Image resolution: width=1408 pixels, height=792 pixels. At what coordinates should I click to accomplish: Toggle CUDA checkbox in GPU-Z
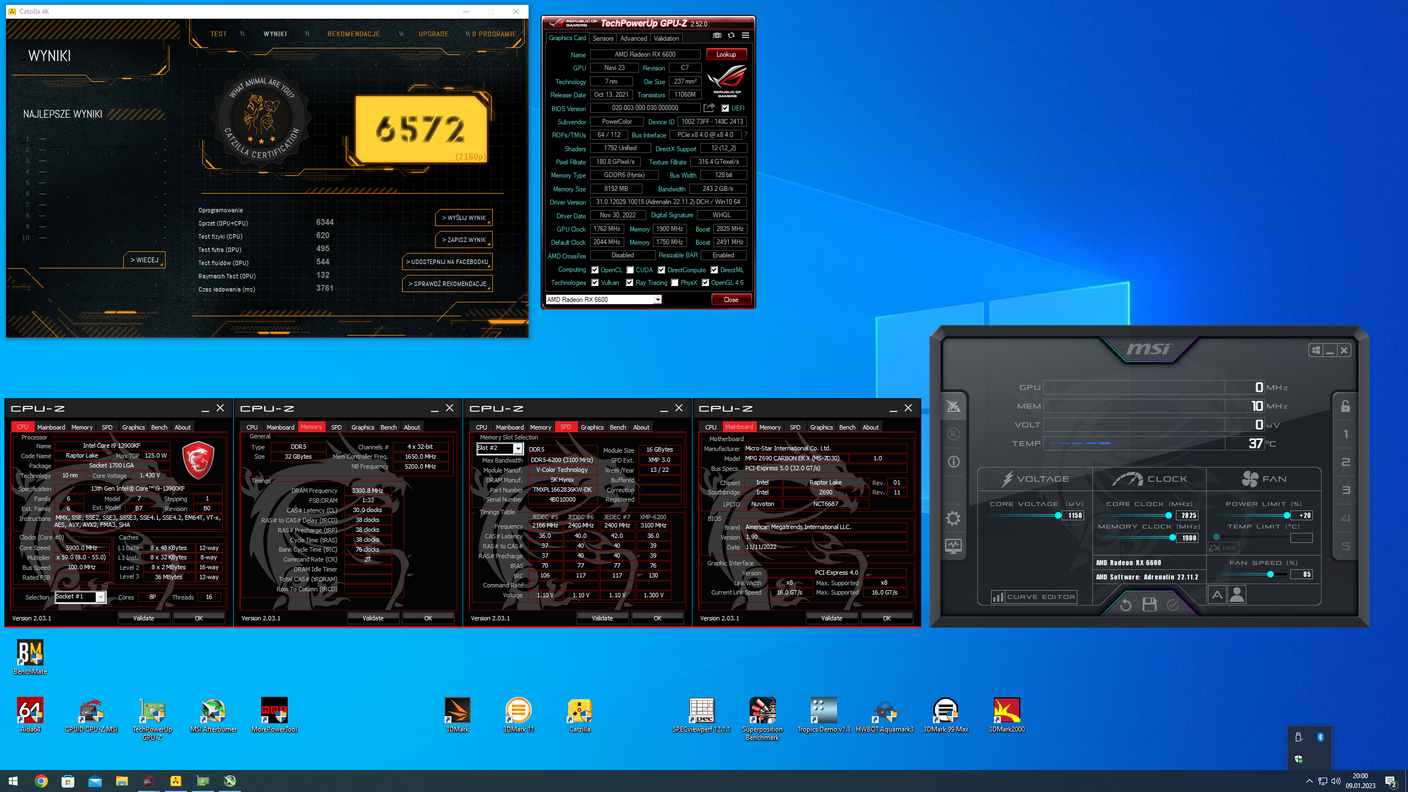pyautogui.click(x=630, y=270)
